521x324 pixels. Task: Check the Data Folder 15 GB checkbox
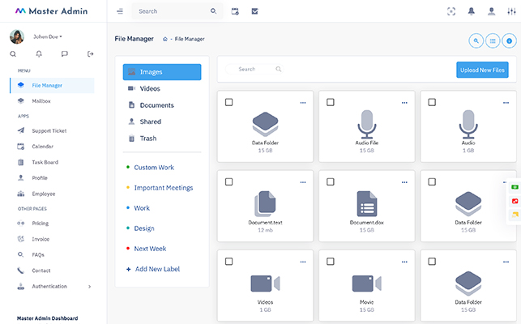tap(229, 102)
